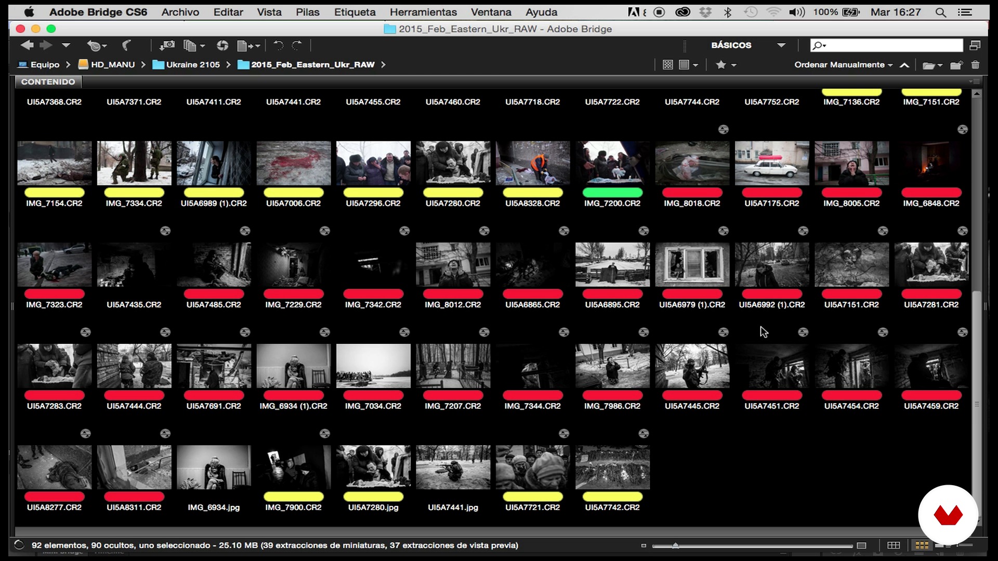998x561 pixels.
Task: Click the Bluetooth menu bar icon
Action: pyautogui.click(x=728, y=12)
